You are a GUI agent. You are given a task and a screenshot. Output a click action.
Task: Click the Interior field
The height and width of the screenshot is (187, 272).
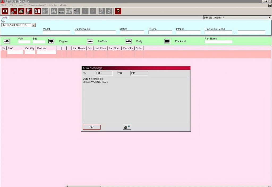188,32
